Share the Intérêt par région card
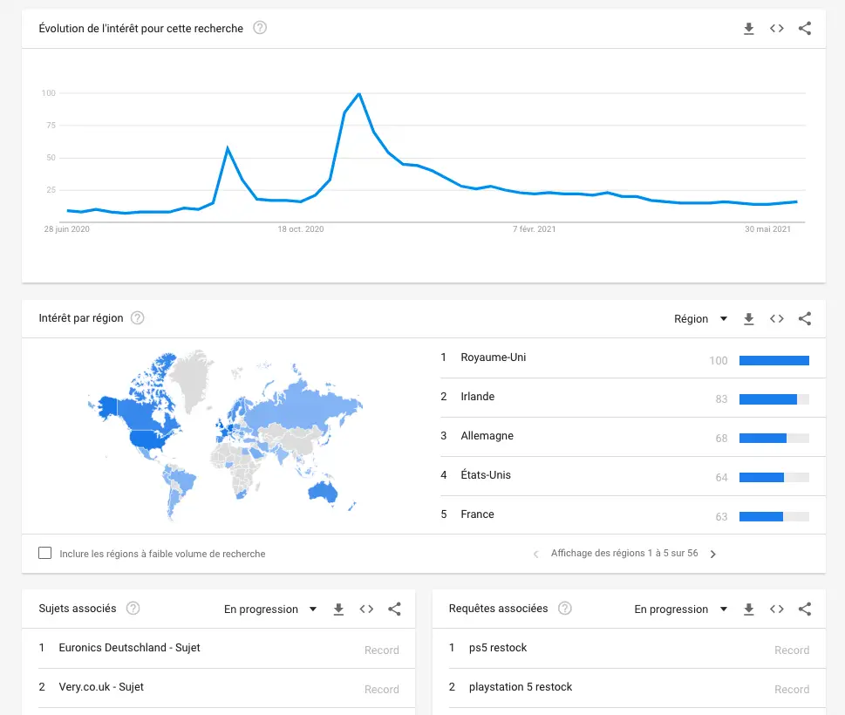The height and width of the screenshot is (715, 845). click(x=805, y=319)
